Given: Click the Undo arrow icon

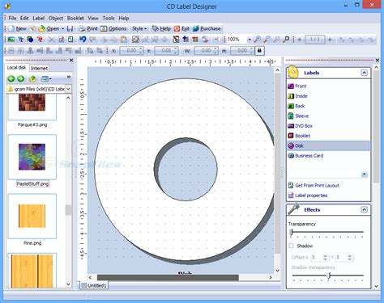Looking at the screenshot, I should [x=83, y=40].
